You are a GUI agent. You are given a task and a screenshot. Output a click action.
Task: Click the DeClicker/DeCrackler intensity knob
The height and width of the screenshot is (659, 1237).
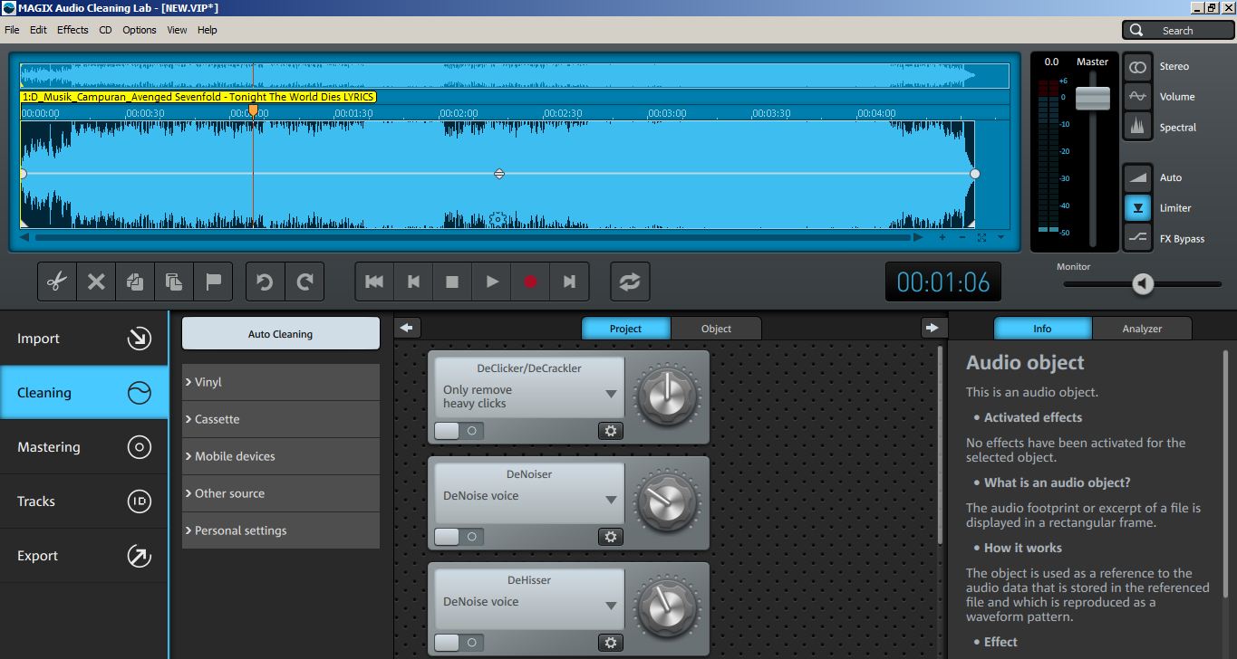[667, 396]
